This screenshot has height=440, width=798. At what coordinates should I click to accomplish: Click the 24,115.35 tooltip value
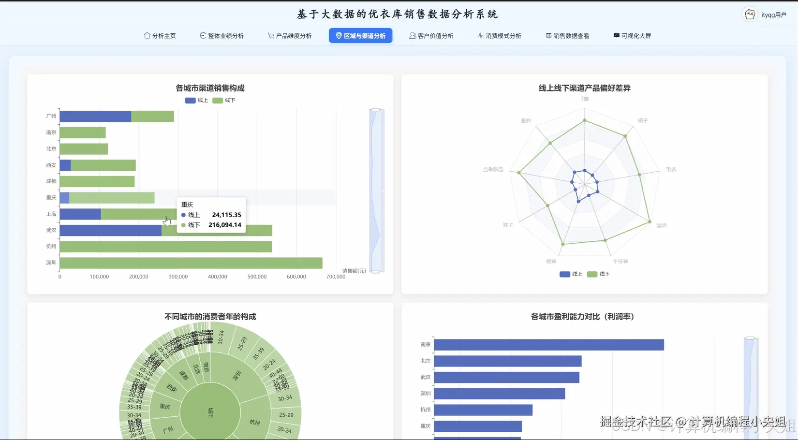point(226,215)
